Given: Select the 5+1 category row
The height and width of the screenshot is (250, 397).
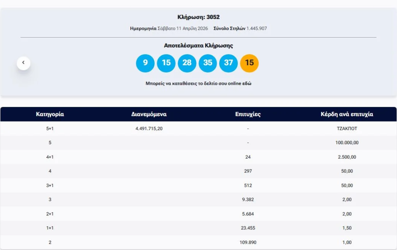Looking at the screenshot, I should point(50,129).
